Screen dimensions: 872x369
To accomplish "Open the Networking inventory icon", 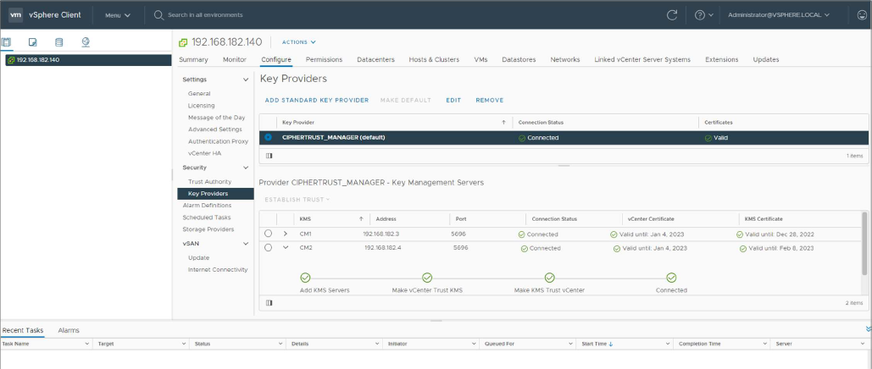I will [x=86, y=41].
